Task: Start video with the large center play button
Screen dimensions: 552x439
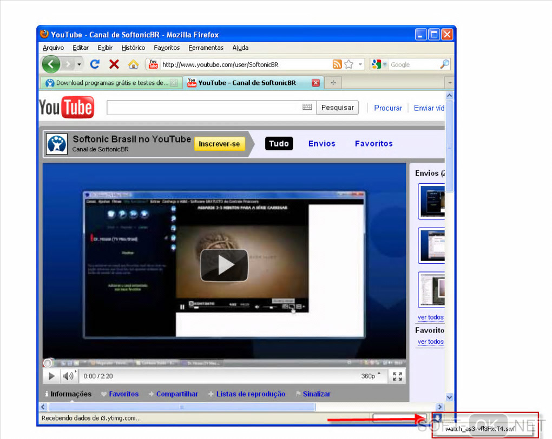Action: pos(224,265)
